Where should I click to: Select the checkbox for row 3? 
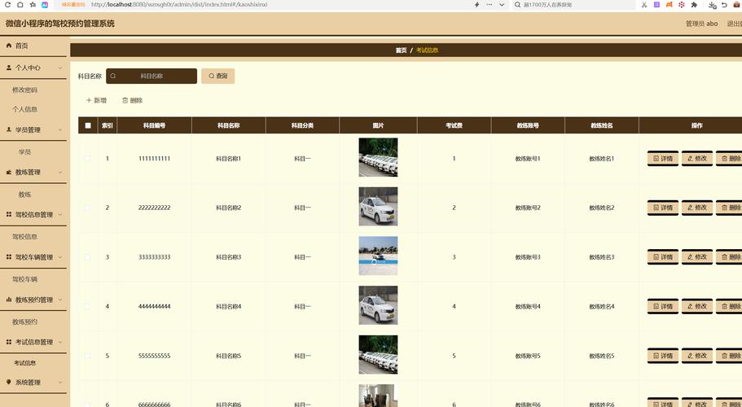click(x=88, y=257)
